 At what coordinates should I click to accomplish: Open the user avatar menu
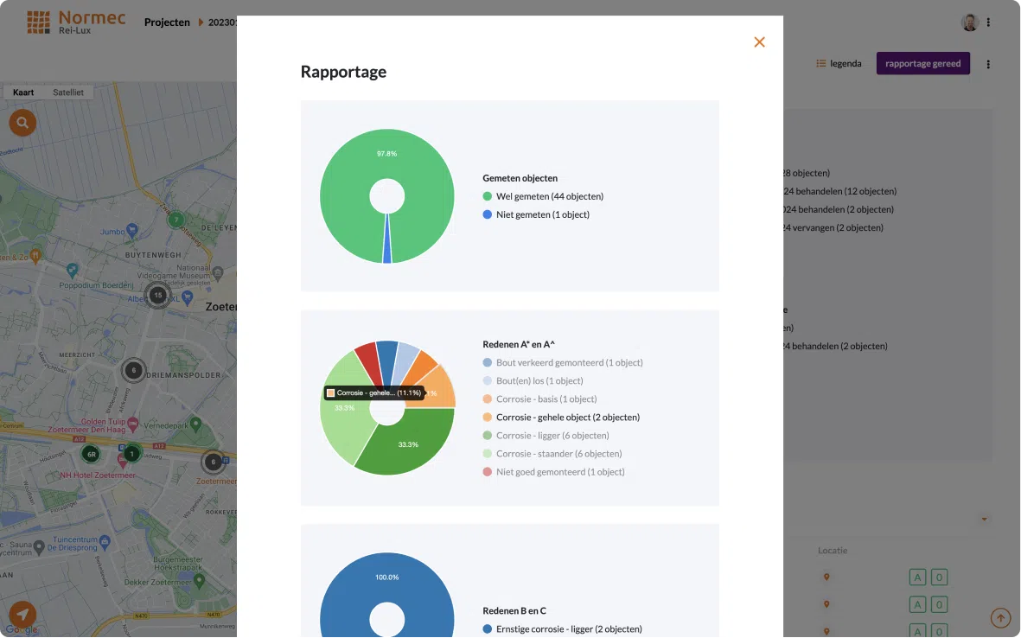(969, 22)
